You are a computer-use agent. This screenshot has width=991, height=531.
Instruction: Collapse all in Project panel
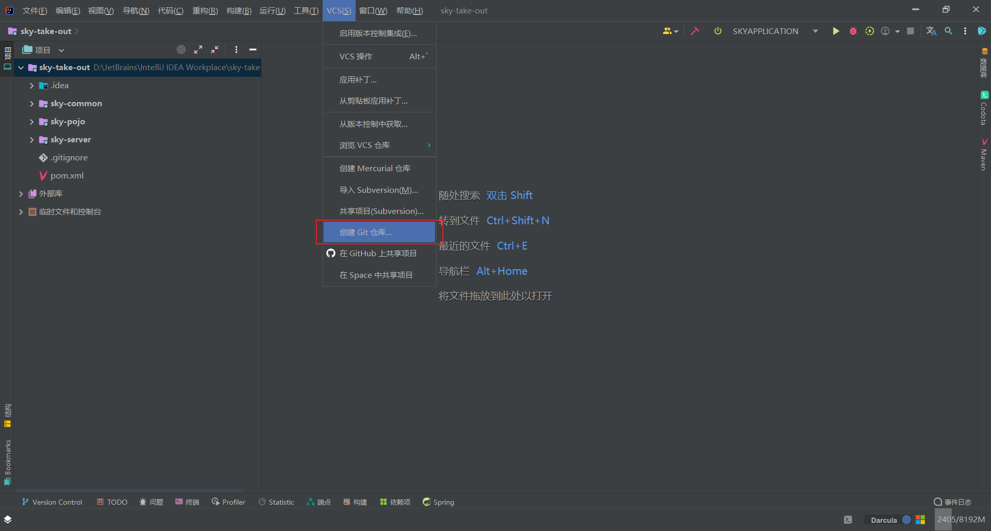215,49
